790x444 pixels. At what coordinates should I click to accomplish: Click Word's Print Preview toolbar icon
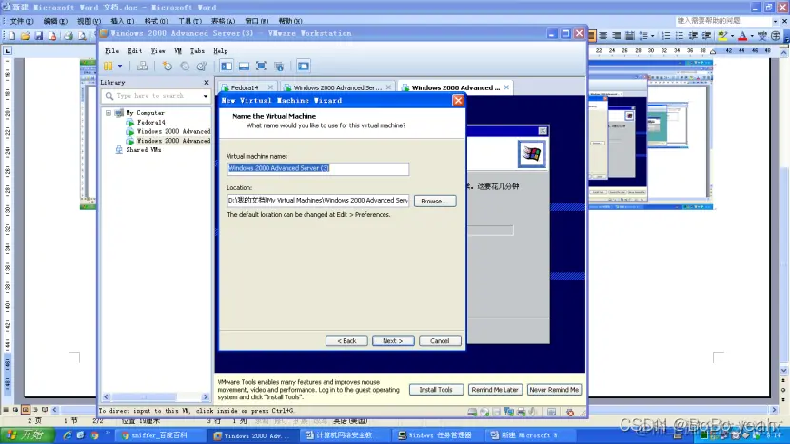click(82, 36)
